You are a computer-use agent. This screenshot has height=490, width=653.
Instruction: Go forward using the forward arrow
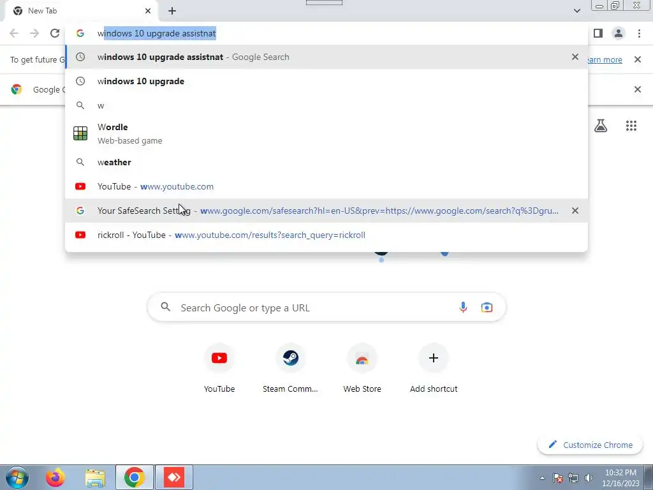[34, 33]
